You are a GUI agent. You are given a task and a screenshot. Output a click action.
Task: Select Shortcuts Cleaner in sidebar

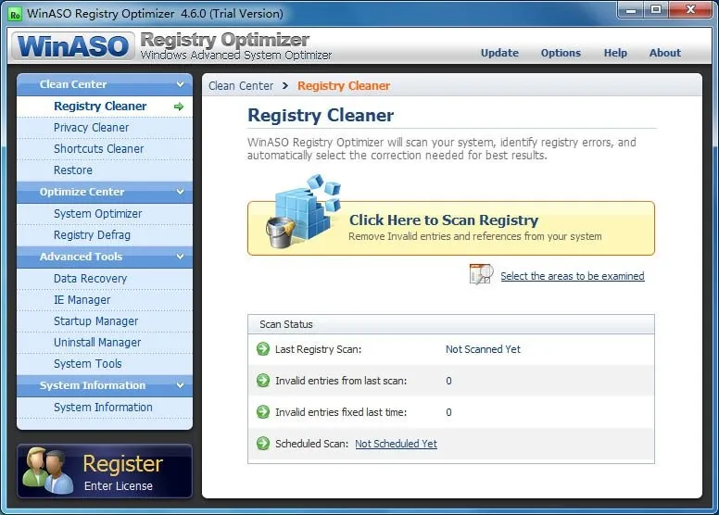[105, 148]
